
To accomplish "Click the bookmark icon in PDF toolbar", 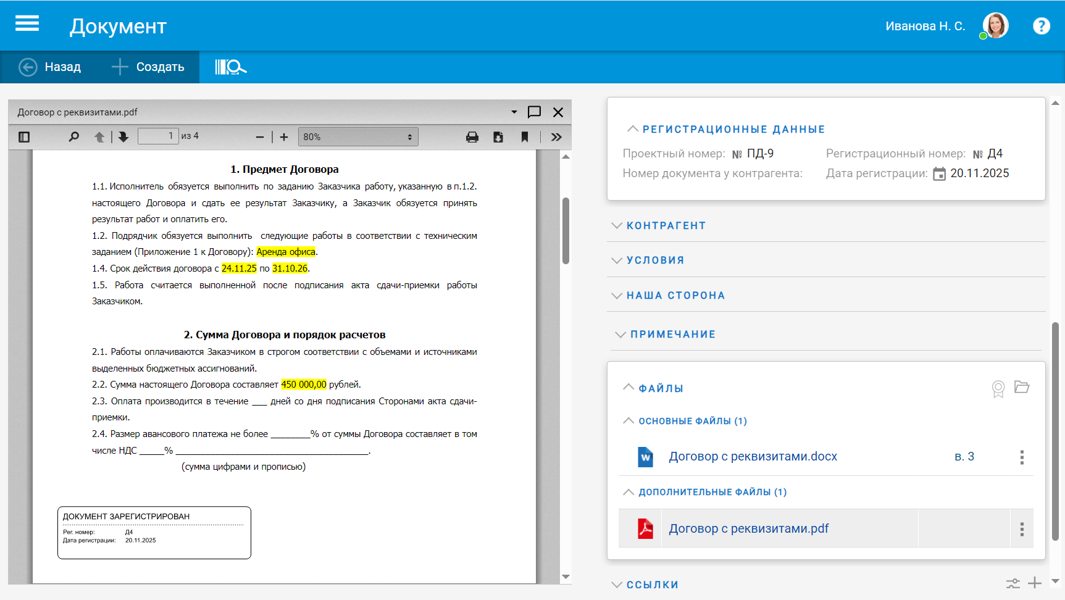I will (x=525, y=137).
